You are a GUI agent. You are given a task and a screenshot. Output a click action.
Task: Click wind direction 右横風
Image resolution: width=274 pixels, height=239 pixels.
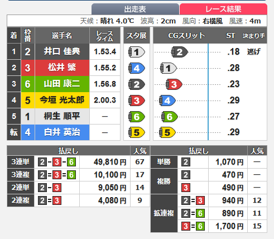(x=213, y=21)
